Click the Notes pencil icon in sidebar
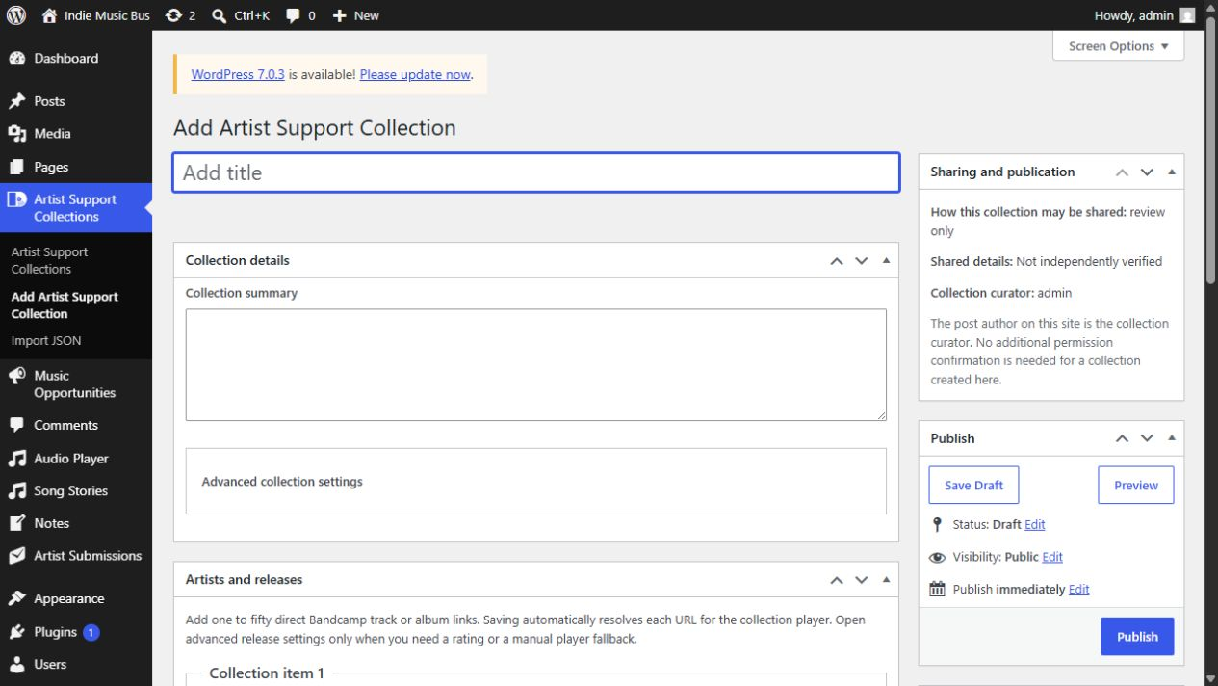The image size is (1218, 686). [16, 523]
